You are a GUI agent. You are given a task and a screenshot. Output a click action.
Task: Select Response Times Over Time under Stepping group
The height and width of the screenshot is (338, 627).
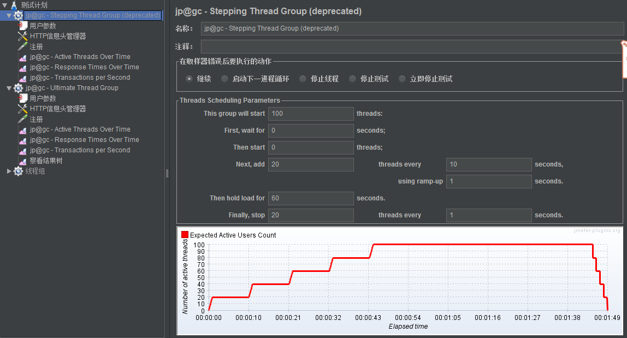84,67
